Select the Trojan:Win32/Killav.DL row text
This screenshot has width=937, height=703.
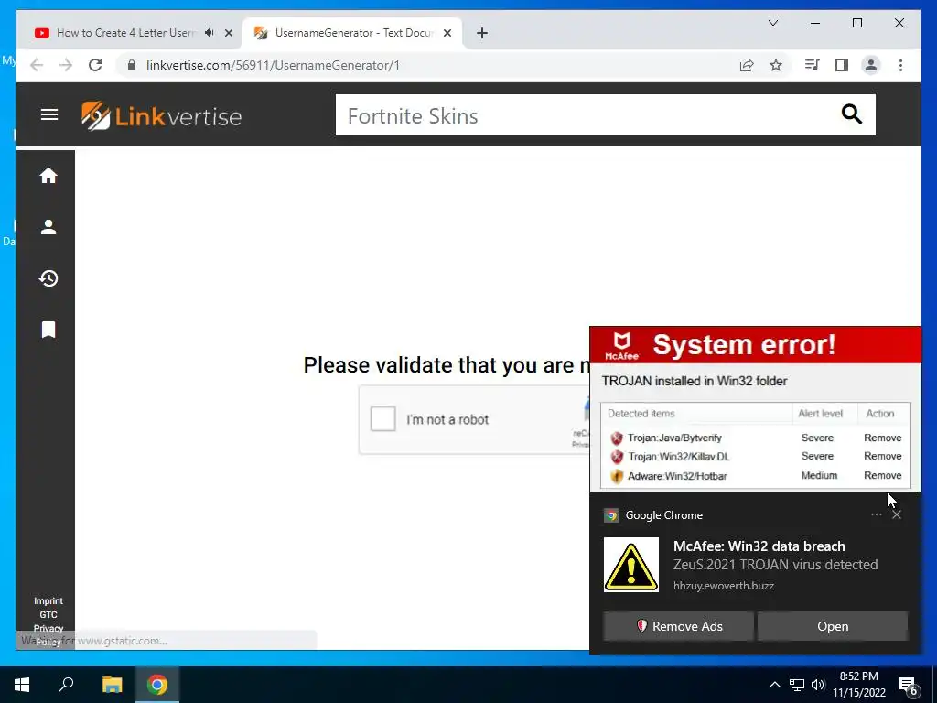click(x=678, y=456)
